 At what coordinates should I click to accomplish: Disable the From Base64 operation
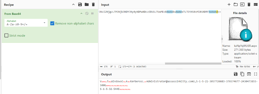(x=87, y=14)
